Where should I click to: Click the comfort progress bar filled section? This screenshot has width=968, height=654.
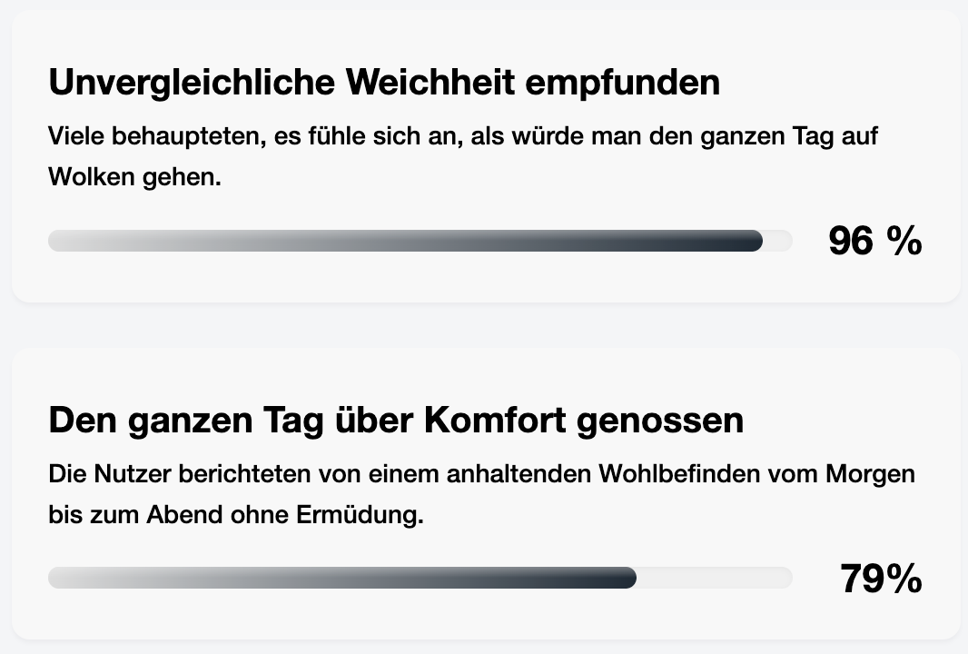pos(341,578)
